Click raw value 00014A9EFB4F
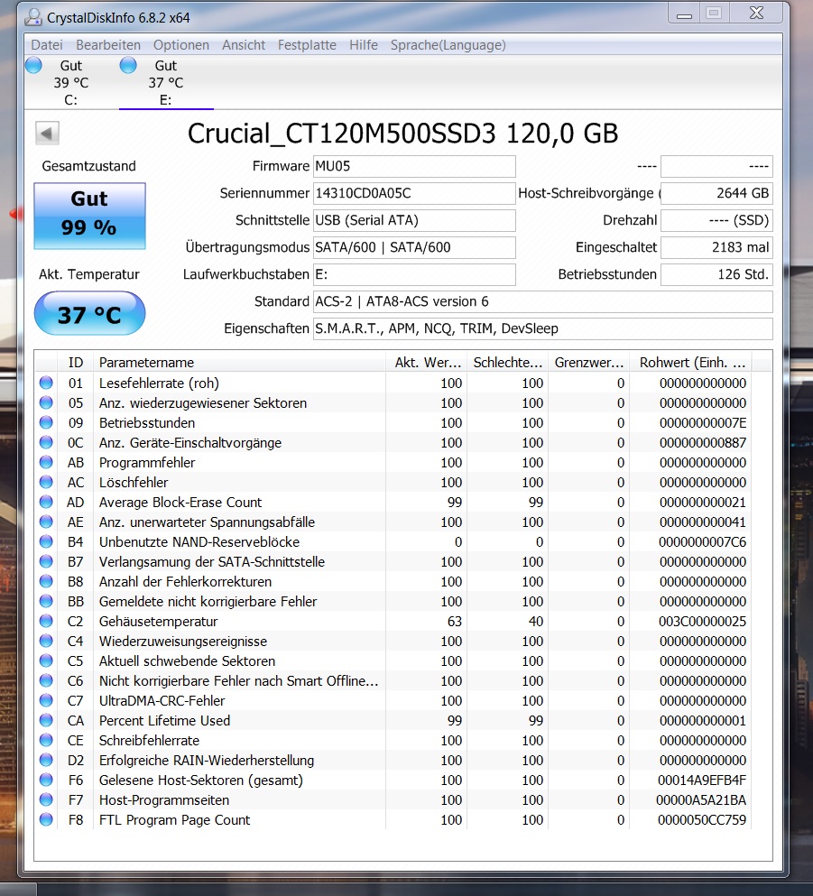 point(702,780)
